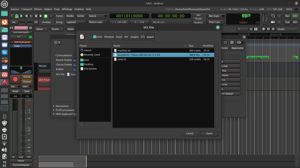
Task: Click the transport record button
Action: coord(50,16)
